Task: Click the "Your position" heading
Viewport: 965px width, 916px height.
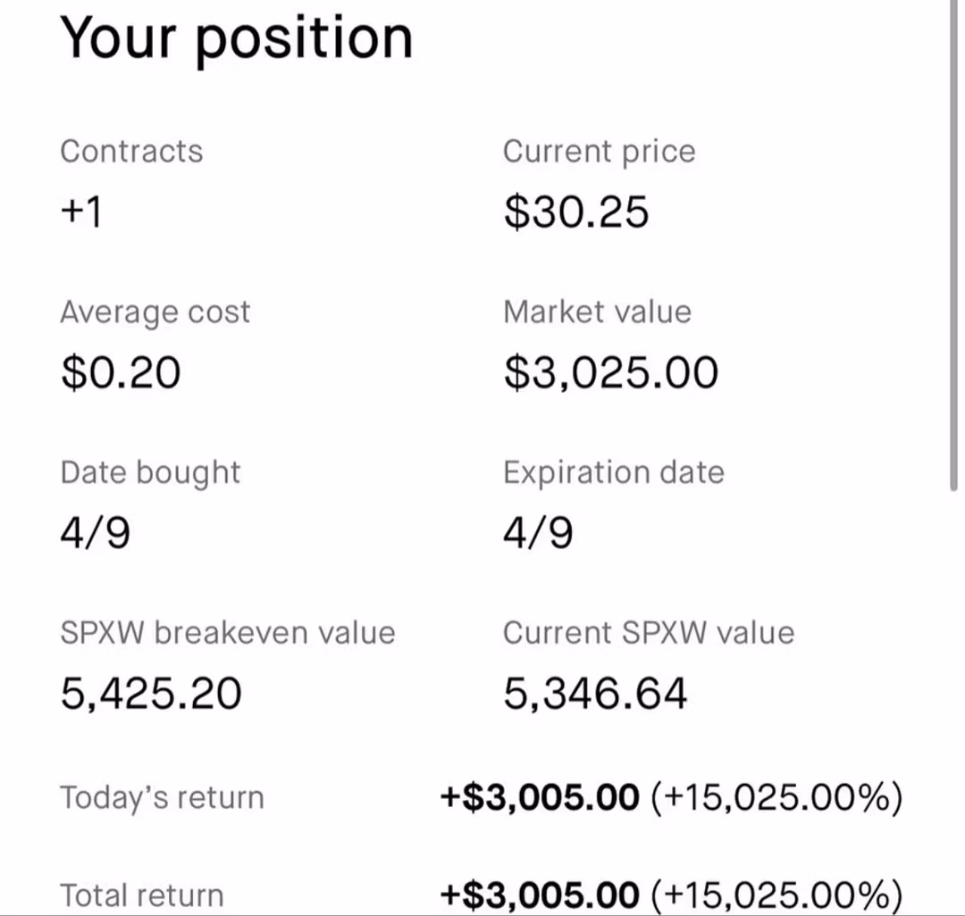Action: 236,37
